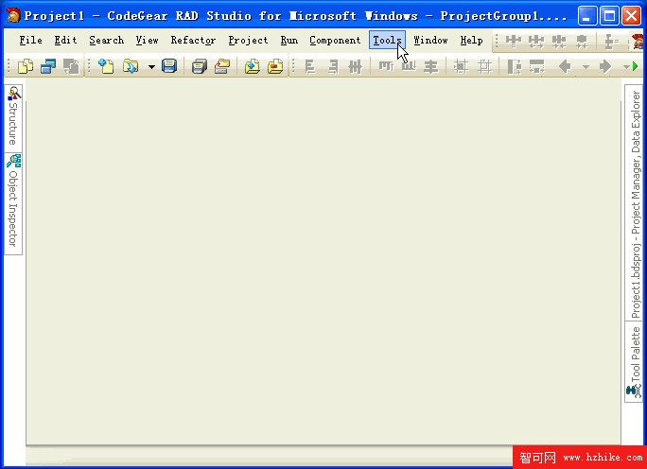
Task: Click the size icon with dotted outline
Action: pos(537,66)
